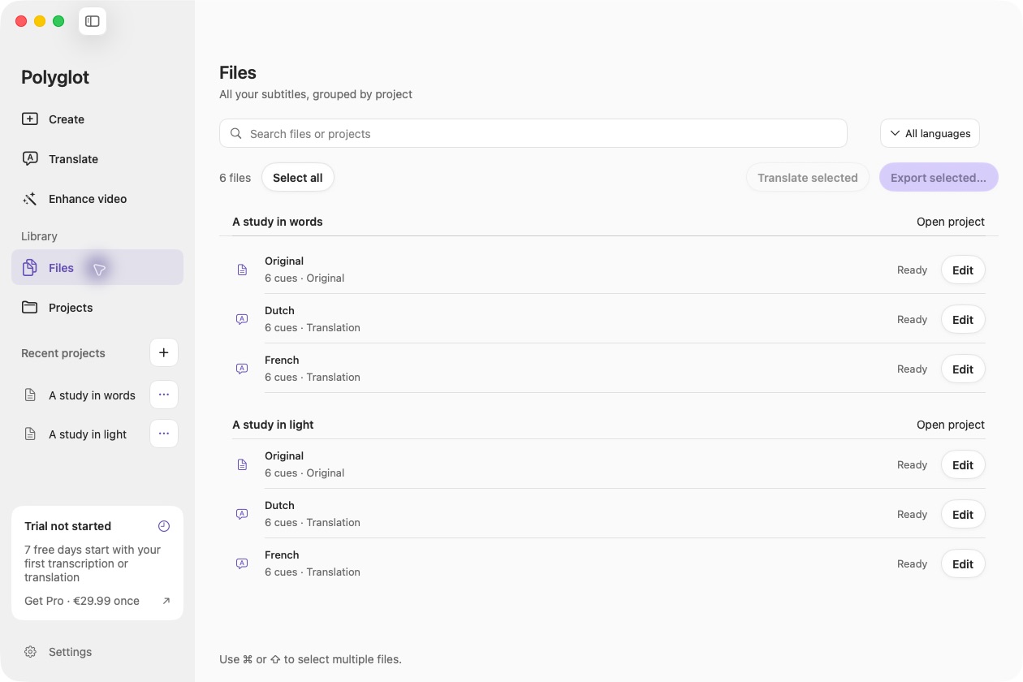Edit French file in A study in words
This screenshot has height=682, width=1023.
coord(963,369)
